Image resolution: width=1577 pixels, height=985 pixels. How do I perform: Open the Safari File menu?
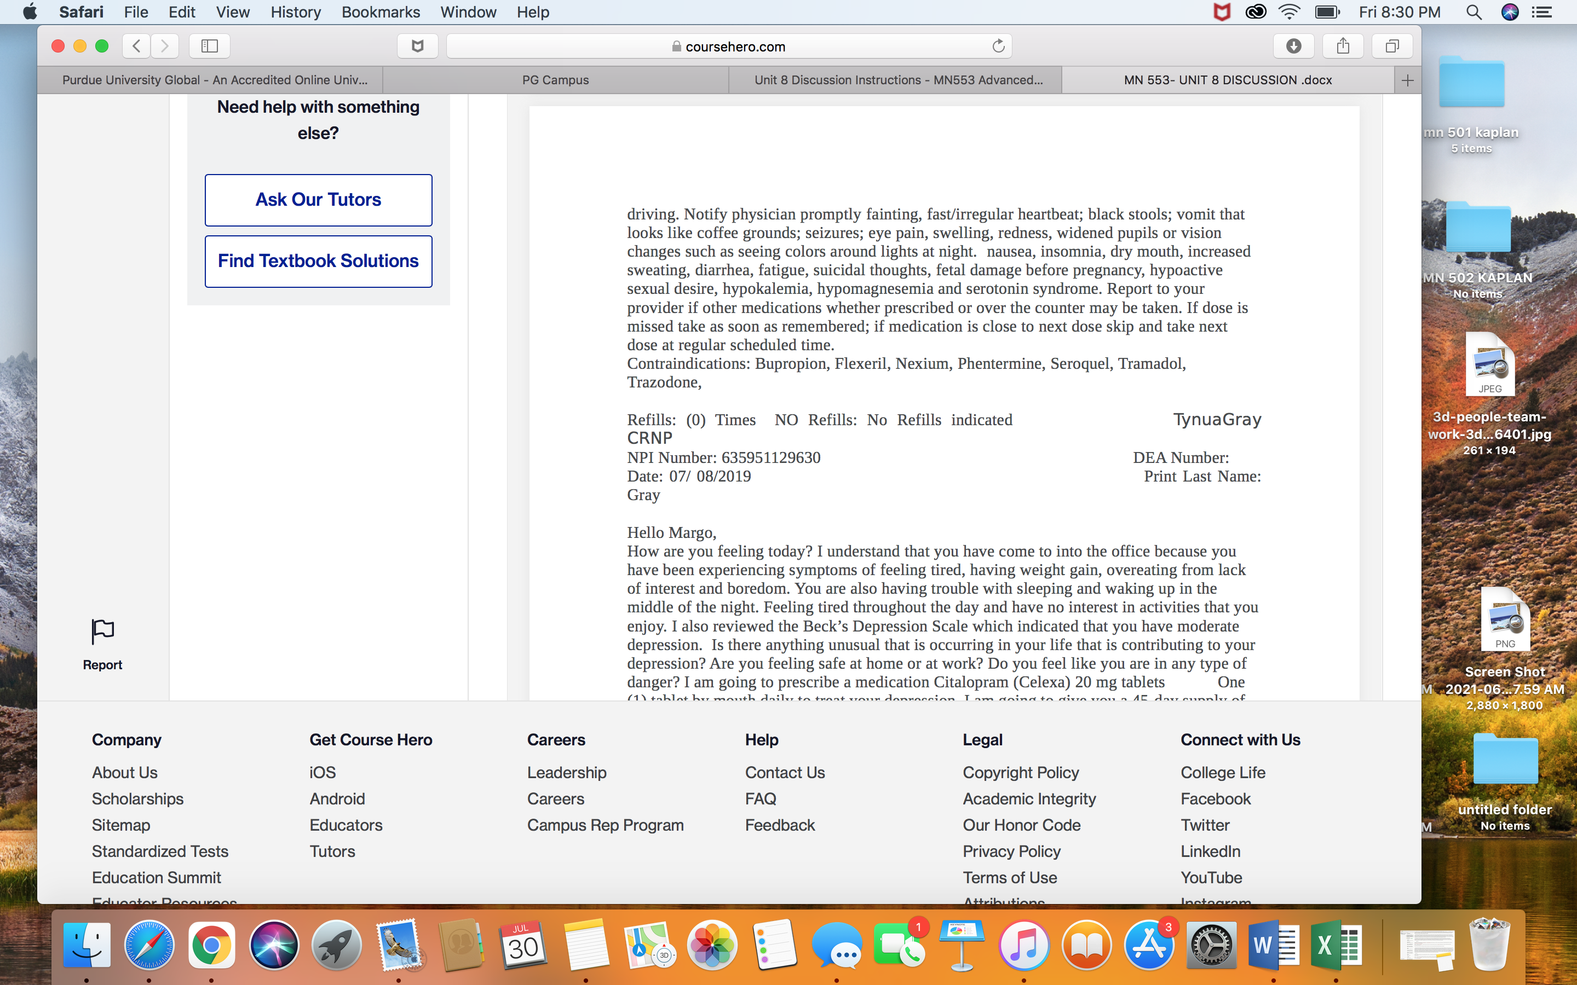pyautogui.click(x=136, y=11)
